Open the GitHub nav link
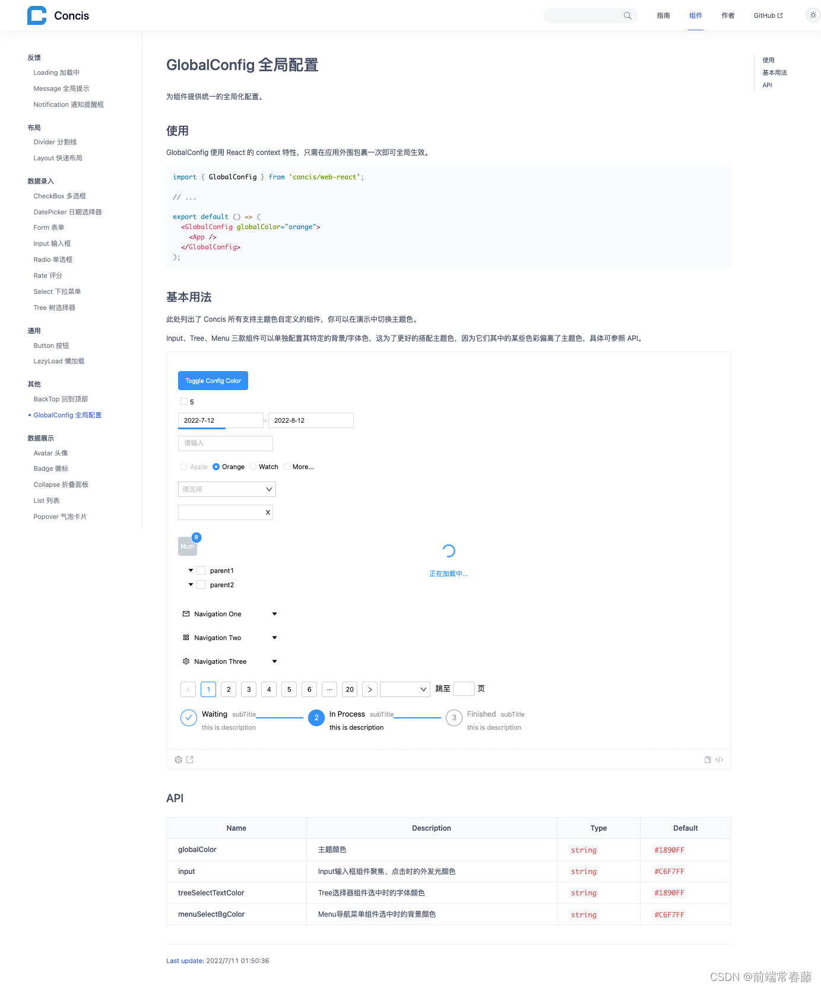 pos(768,15)
